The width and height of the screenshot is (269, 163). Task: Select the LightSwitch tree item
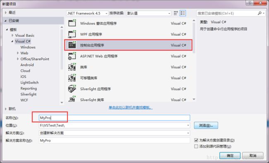point(29,82)
